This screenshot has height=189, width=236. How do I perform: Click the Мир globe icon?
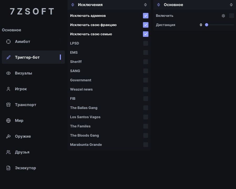pyautogui.click(x=8, y=121)
